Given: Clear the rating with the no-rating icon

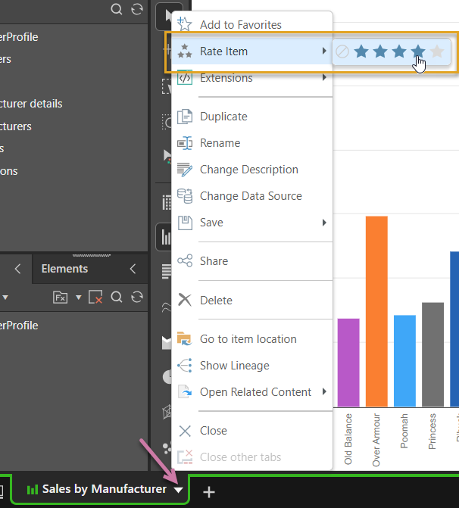Looking at the screenshot, I should coord(342,51).
